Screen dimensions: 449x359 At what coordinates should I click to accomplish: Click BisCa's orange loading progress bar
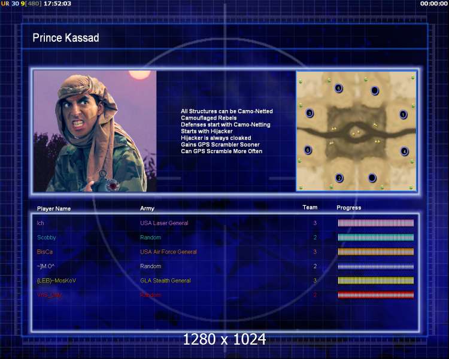click(x=376, y=252)
